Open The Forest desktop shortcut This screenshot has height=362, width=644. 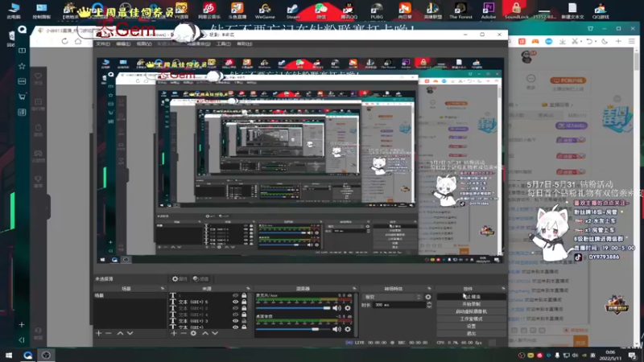460,10
